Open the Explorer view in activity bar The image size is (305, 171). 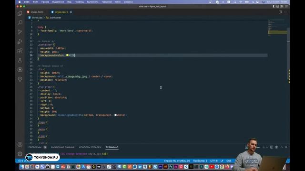point(20,13)
